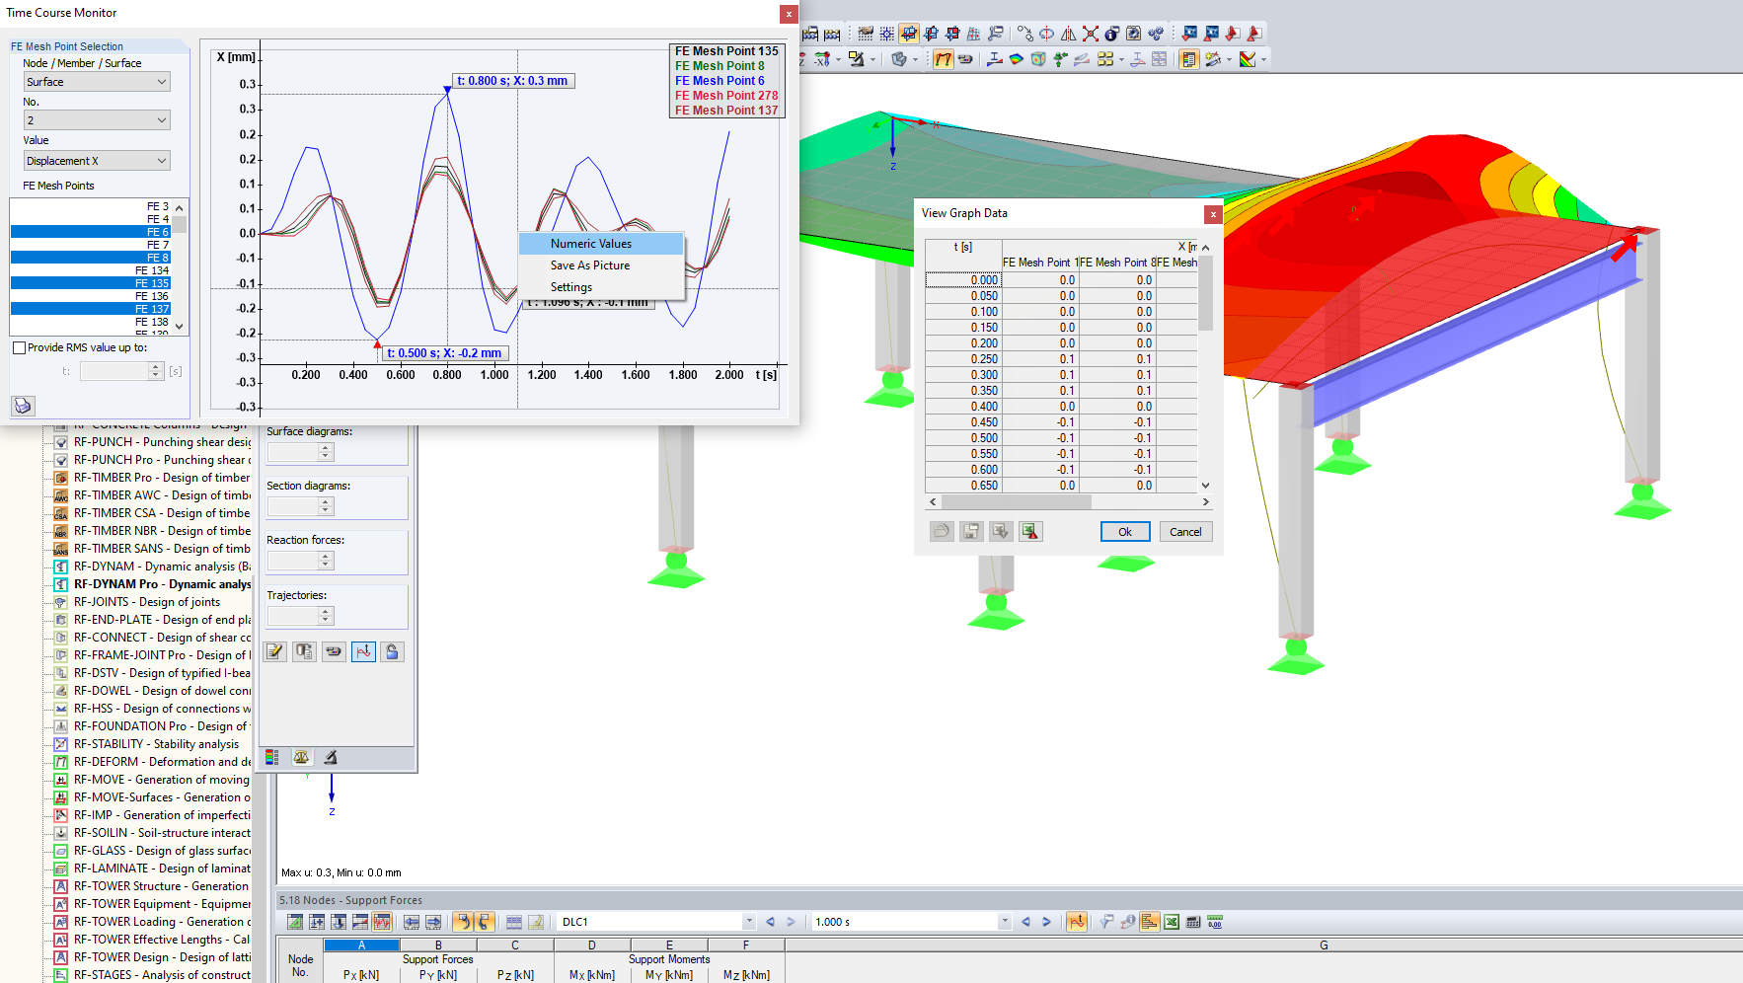The height and width of the screenshot is (983, 1743).
Task: Toggle the highlighted work plane button
Action: [x=908, y=34]
